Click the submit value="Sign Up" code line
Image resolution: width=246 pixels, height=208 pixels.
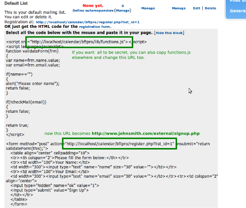point(50,190)
